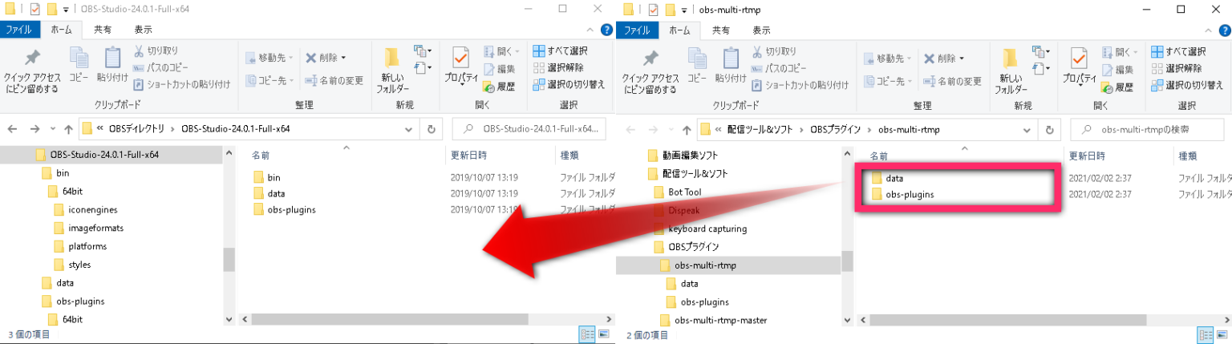Open 表示 tab in OBS-Studio window
Screen dimensions: 1232x344
point(143,30)
